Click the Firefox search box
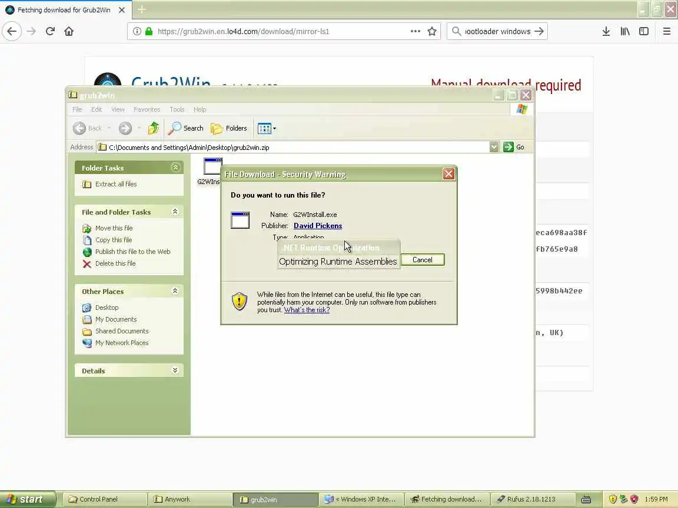678x508 pixels. [x=497, y=31]
